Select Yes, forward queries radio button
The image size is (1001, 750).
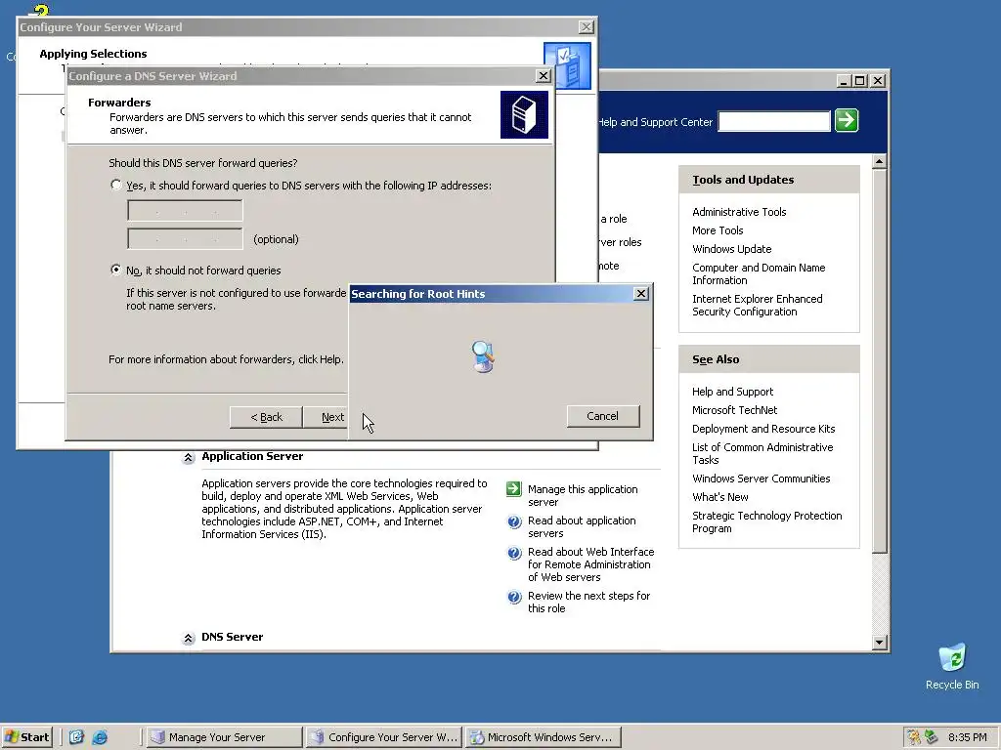pos(115,185)
